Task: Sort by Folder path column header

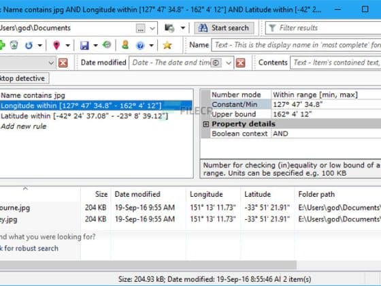Action: click(337, 194)
